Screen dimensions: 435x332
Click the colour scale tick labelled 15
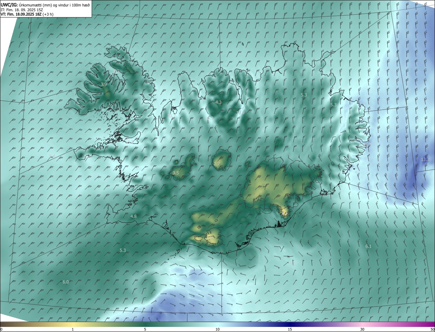point(290,330)
